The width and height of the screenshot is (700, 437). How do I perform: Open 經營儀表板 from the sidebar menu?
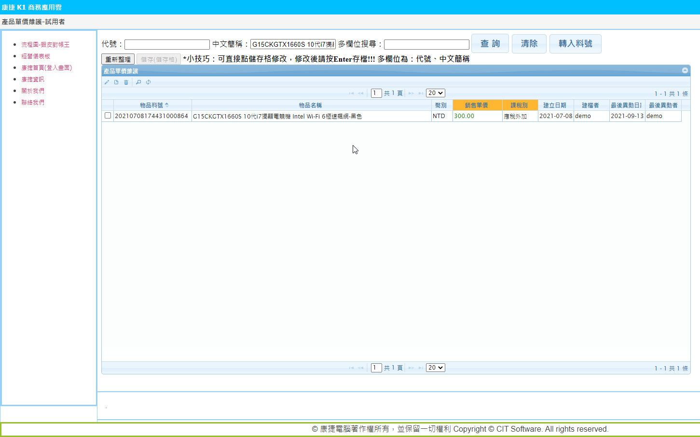click(36, 56)
